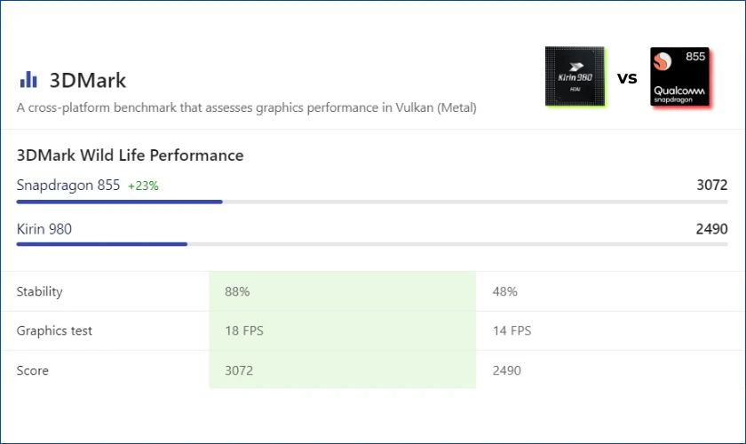Click the Qualcomm Snapdragon 855 chip image
Screen dimensions: 746x444
(680, 77)
